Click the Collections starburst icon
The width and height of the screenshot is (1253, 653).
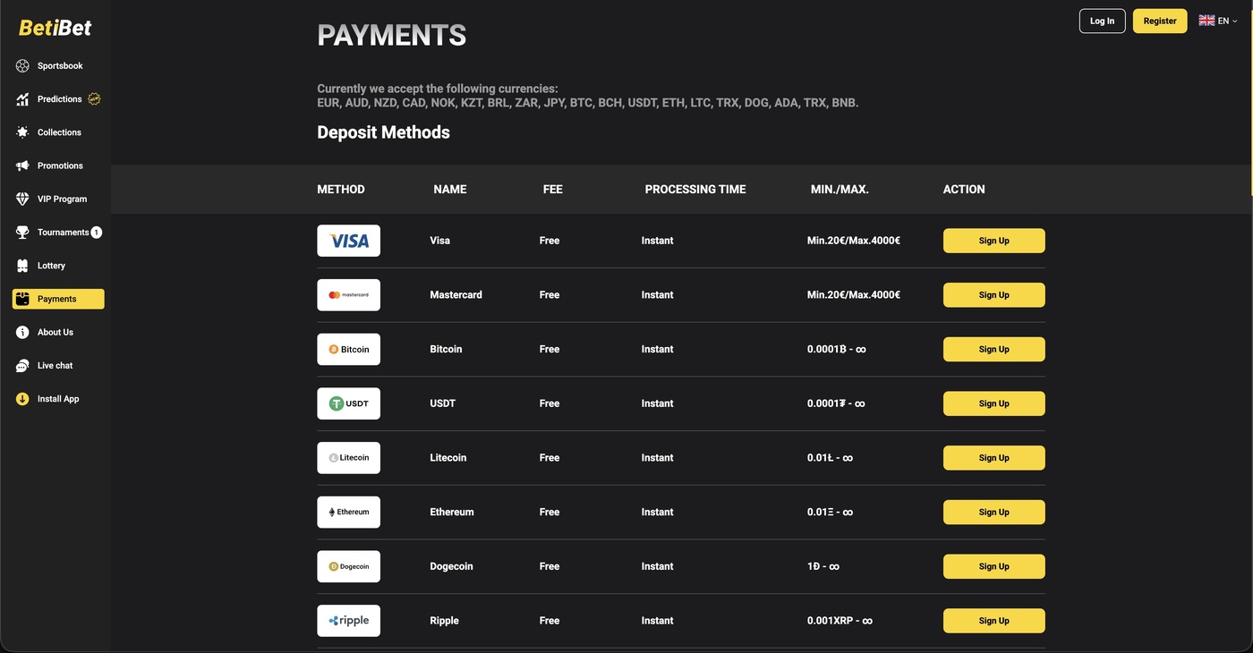[22, 132]
